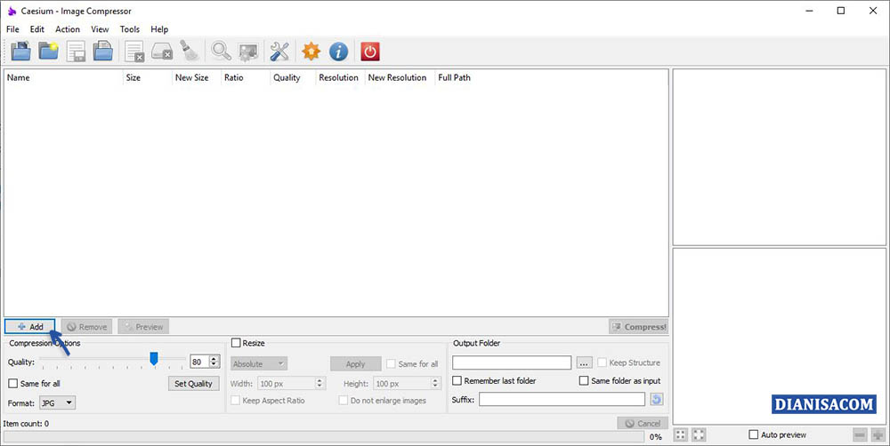This screenshot has width=890, height=446.
Task: Open the blue info About icon
Action: click(x=338, y=52)
